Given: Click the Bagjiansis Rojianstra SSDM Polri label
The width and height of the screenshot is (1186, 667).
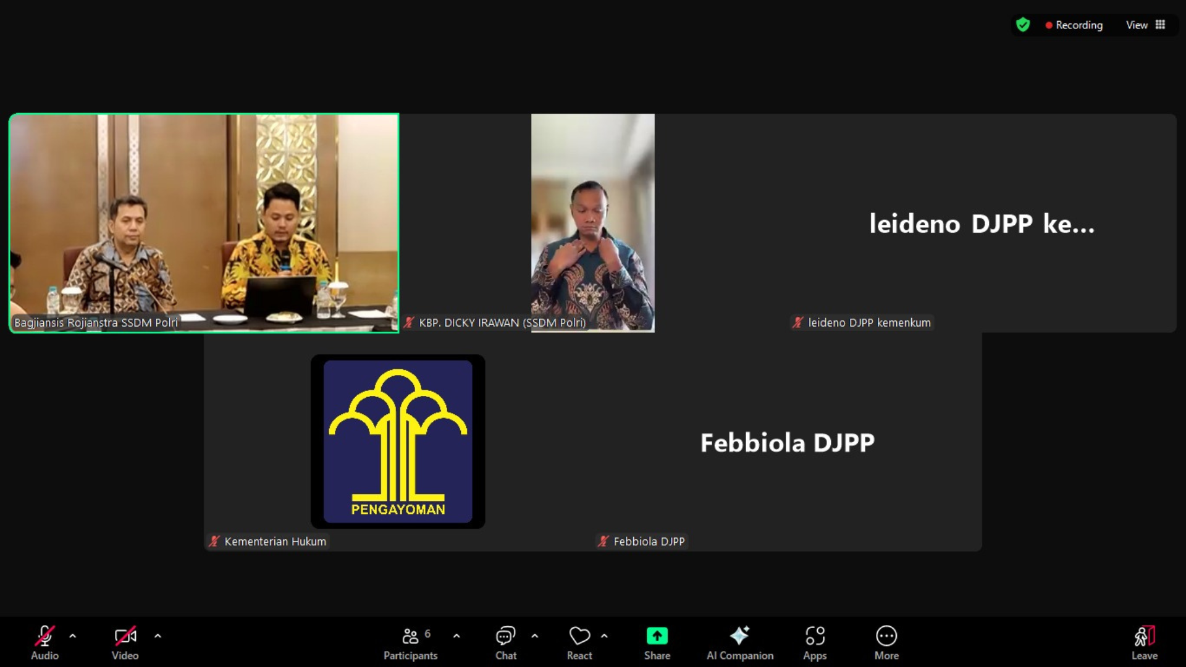Looking at the screenshot, I should click(96, 322).
